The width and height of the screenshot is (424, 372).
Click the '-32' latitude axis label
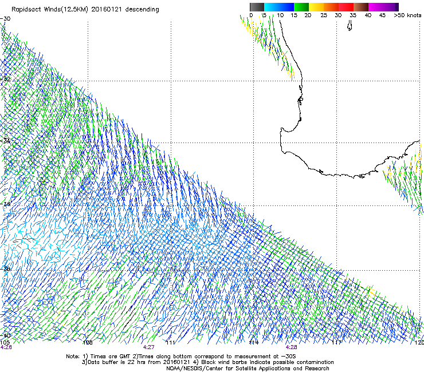(5, 79)
